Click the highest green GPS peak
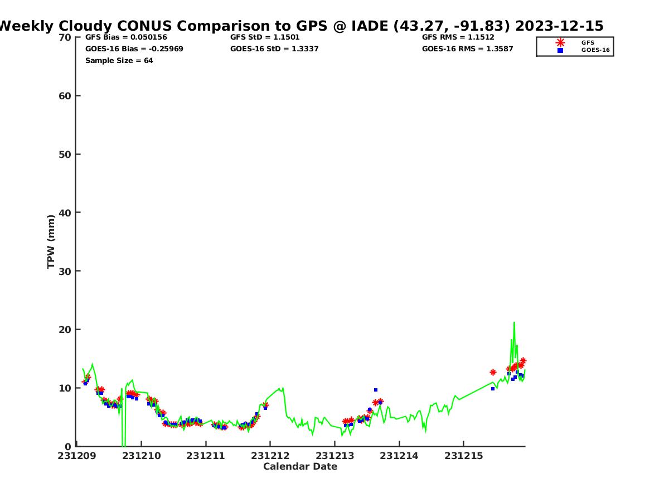This screenshot has width=669, height=502. 514,322
